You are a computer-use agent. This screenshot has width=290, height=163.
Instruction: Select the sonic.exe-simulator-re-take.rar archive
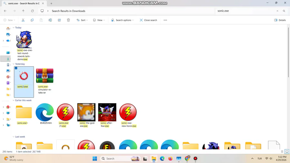tap(44, 81)
